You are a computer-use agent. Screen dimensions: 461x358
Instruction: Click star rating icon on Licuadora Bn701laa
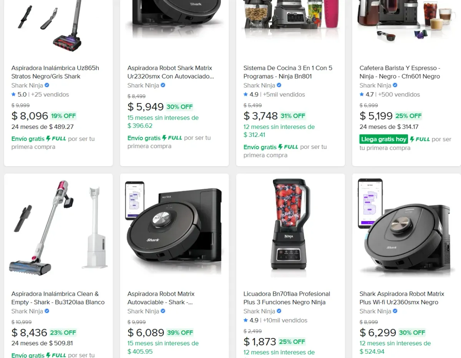(245, 320)
